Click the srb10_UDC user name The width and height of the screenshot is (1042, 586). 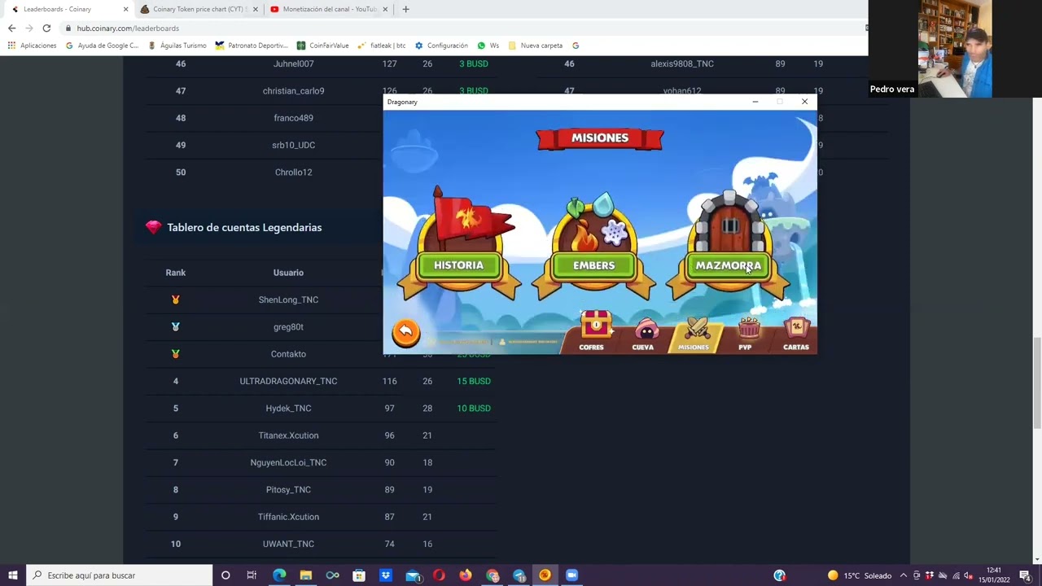click(x=293, y=145)
